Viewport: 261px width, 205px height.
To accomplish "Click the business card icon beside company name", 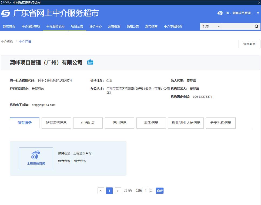I will pyautogui.click(x=90, y=62).
